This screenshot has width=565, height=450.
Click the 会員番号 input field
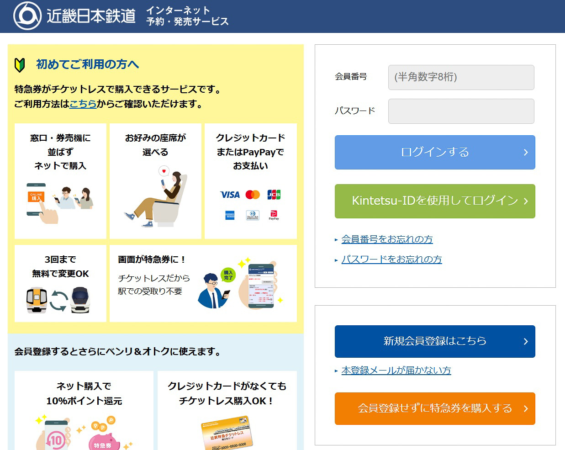[461, 77]
